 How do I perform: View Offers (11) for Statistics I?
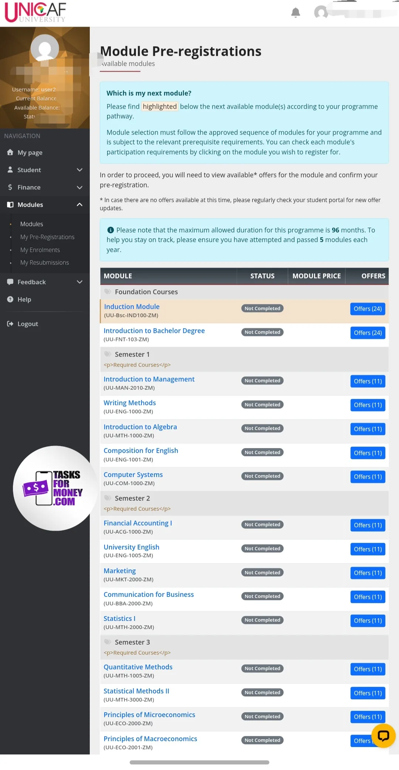click(368, 621)
